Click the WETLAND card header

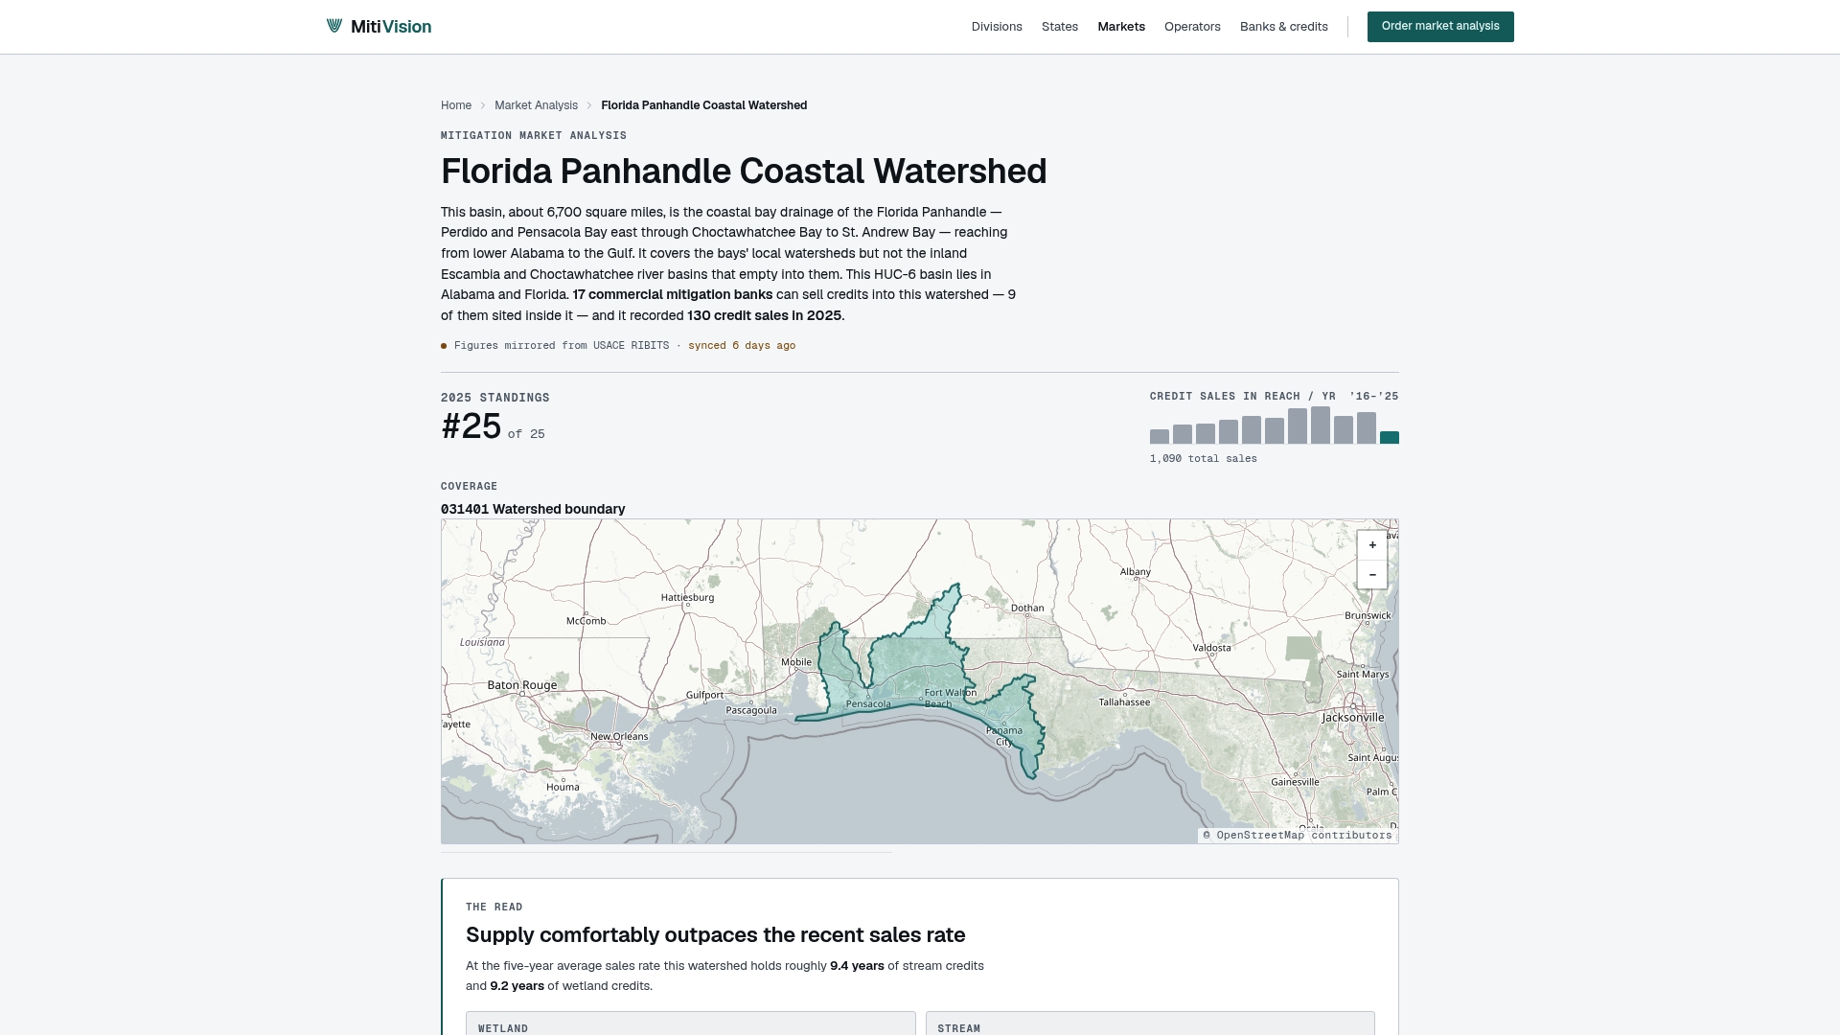pos(503,1028)
